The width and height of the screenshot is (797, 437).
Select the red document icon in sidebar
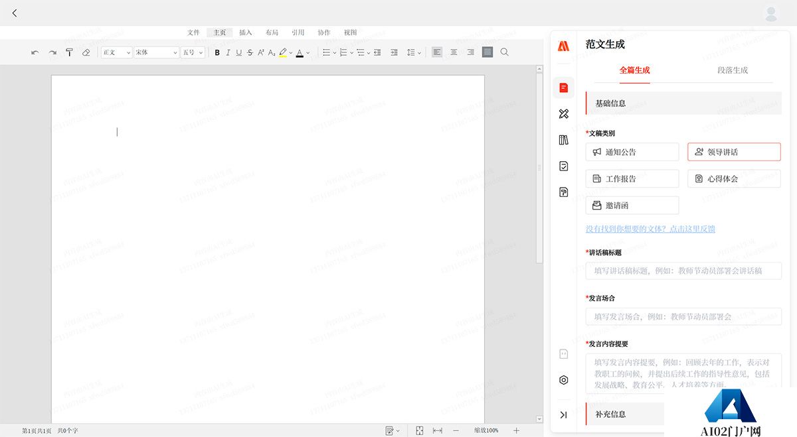click(x=563, y=88)
